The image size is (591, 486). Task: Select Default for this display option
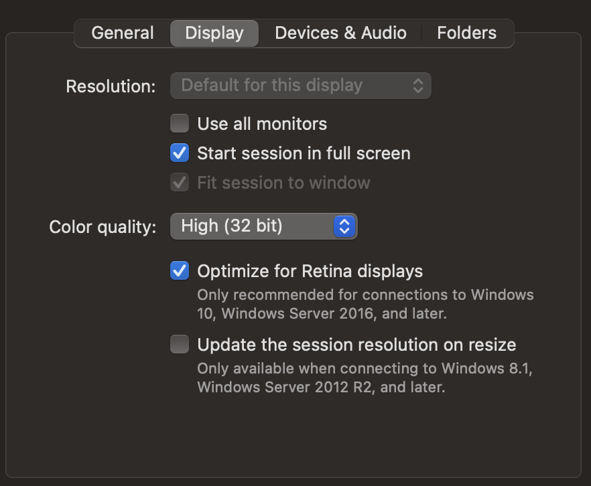tap(281, 85)
